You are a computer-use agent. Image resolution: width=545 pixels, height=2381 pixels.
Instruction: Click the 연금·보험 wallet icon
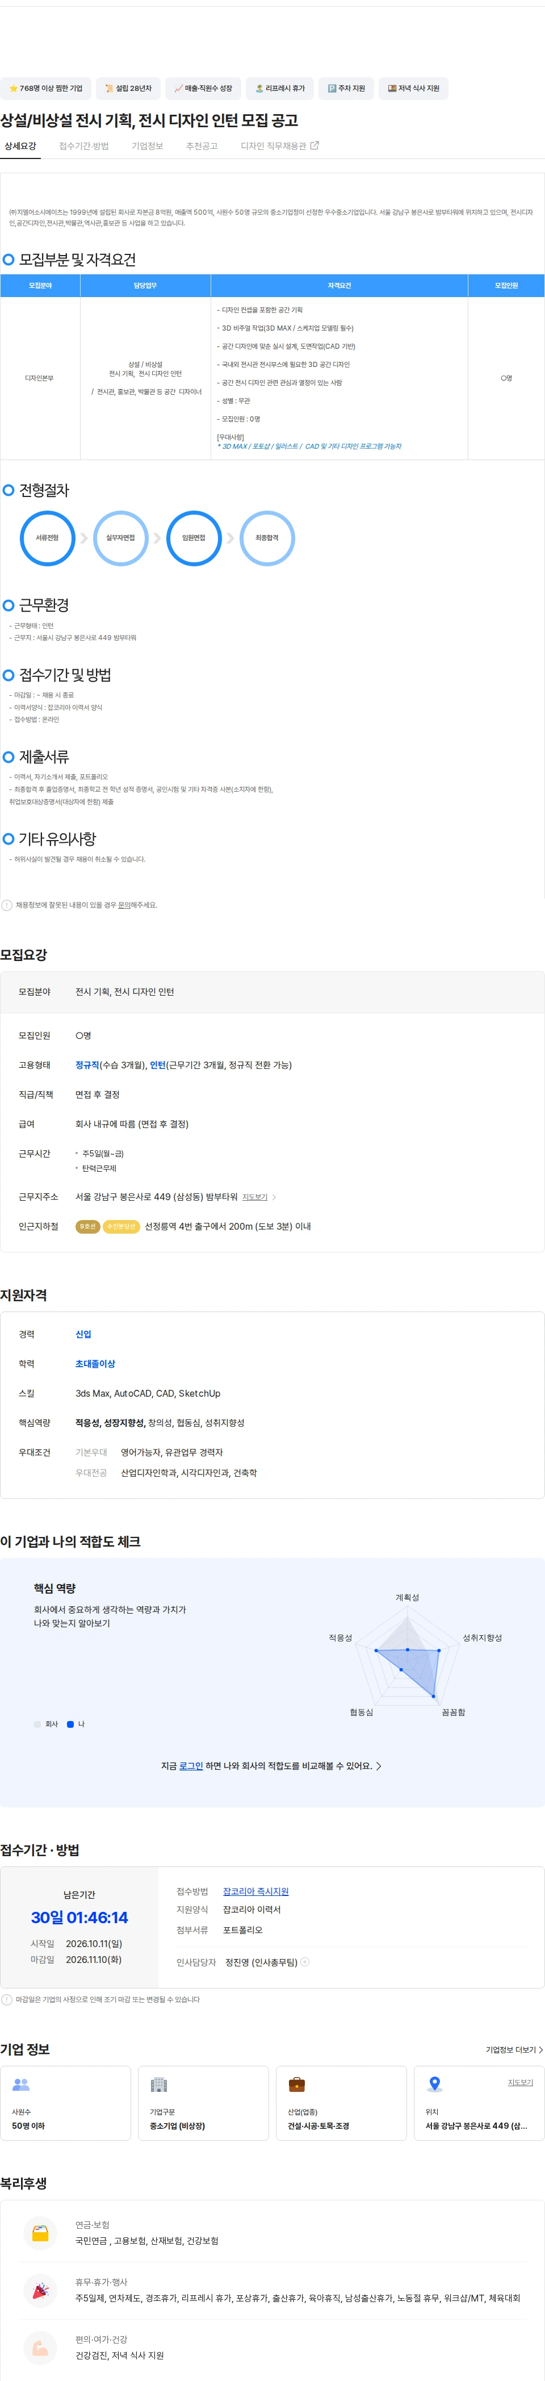click(x=40, y=2233)
